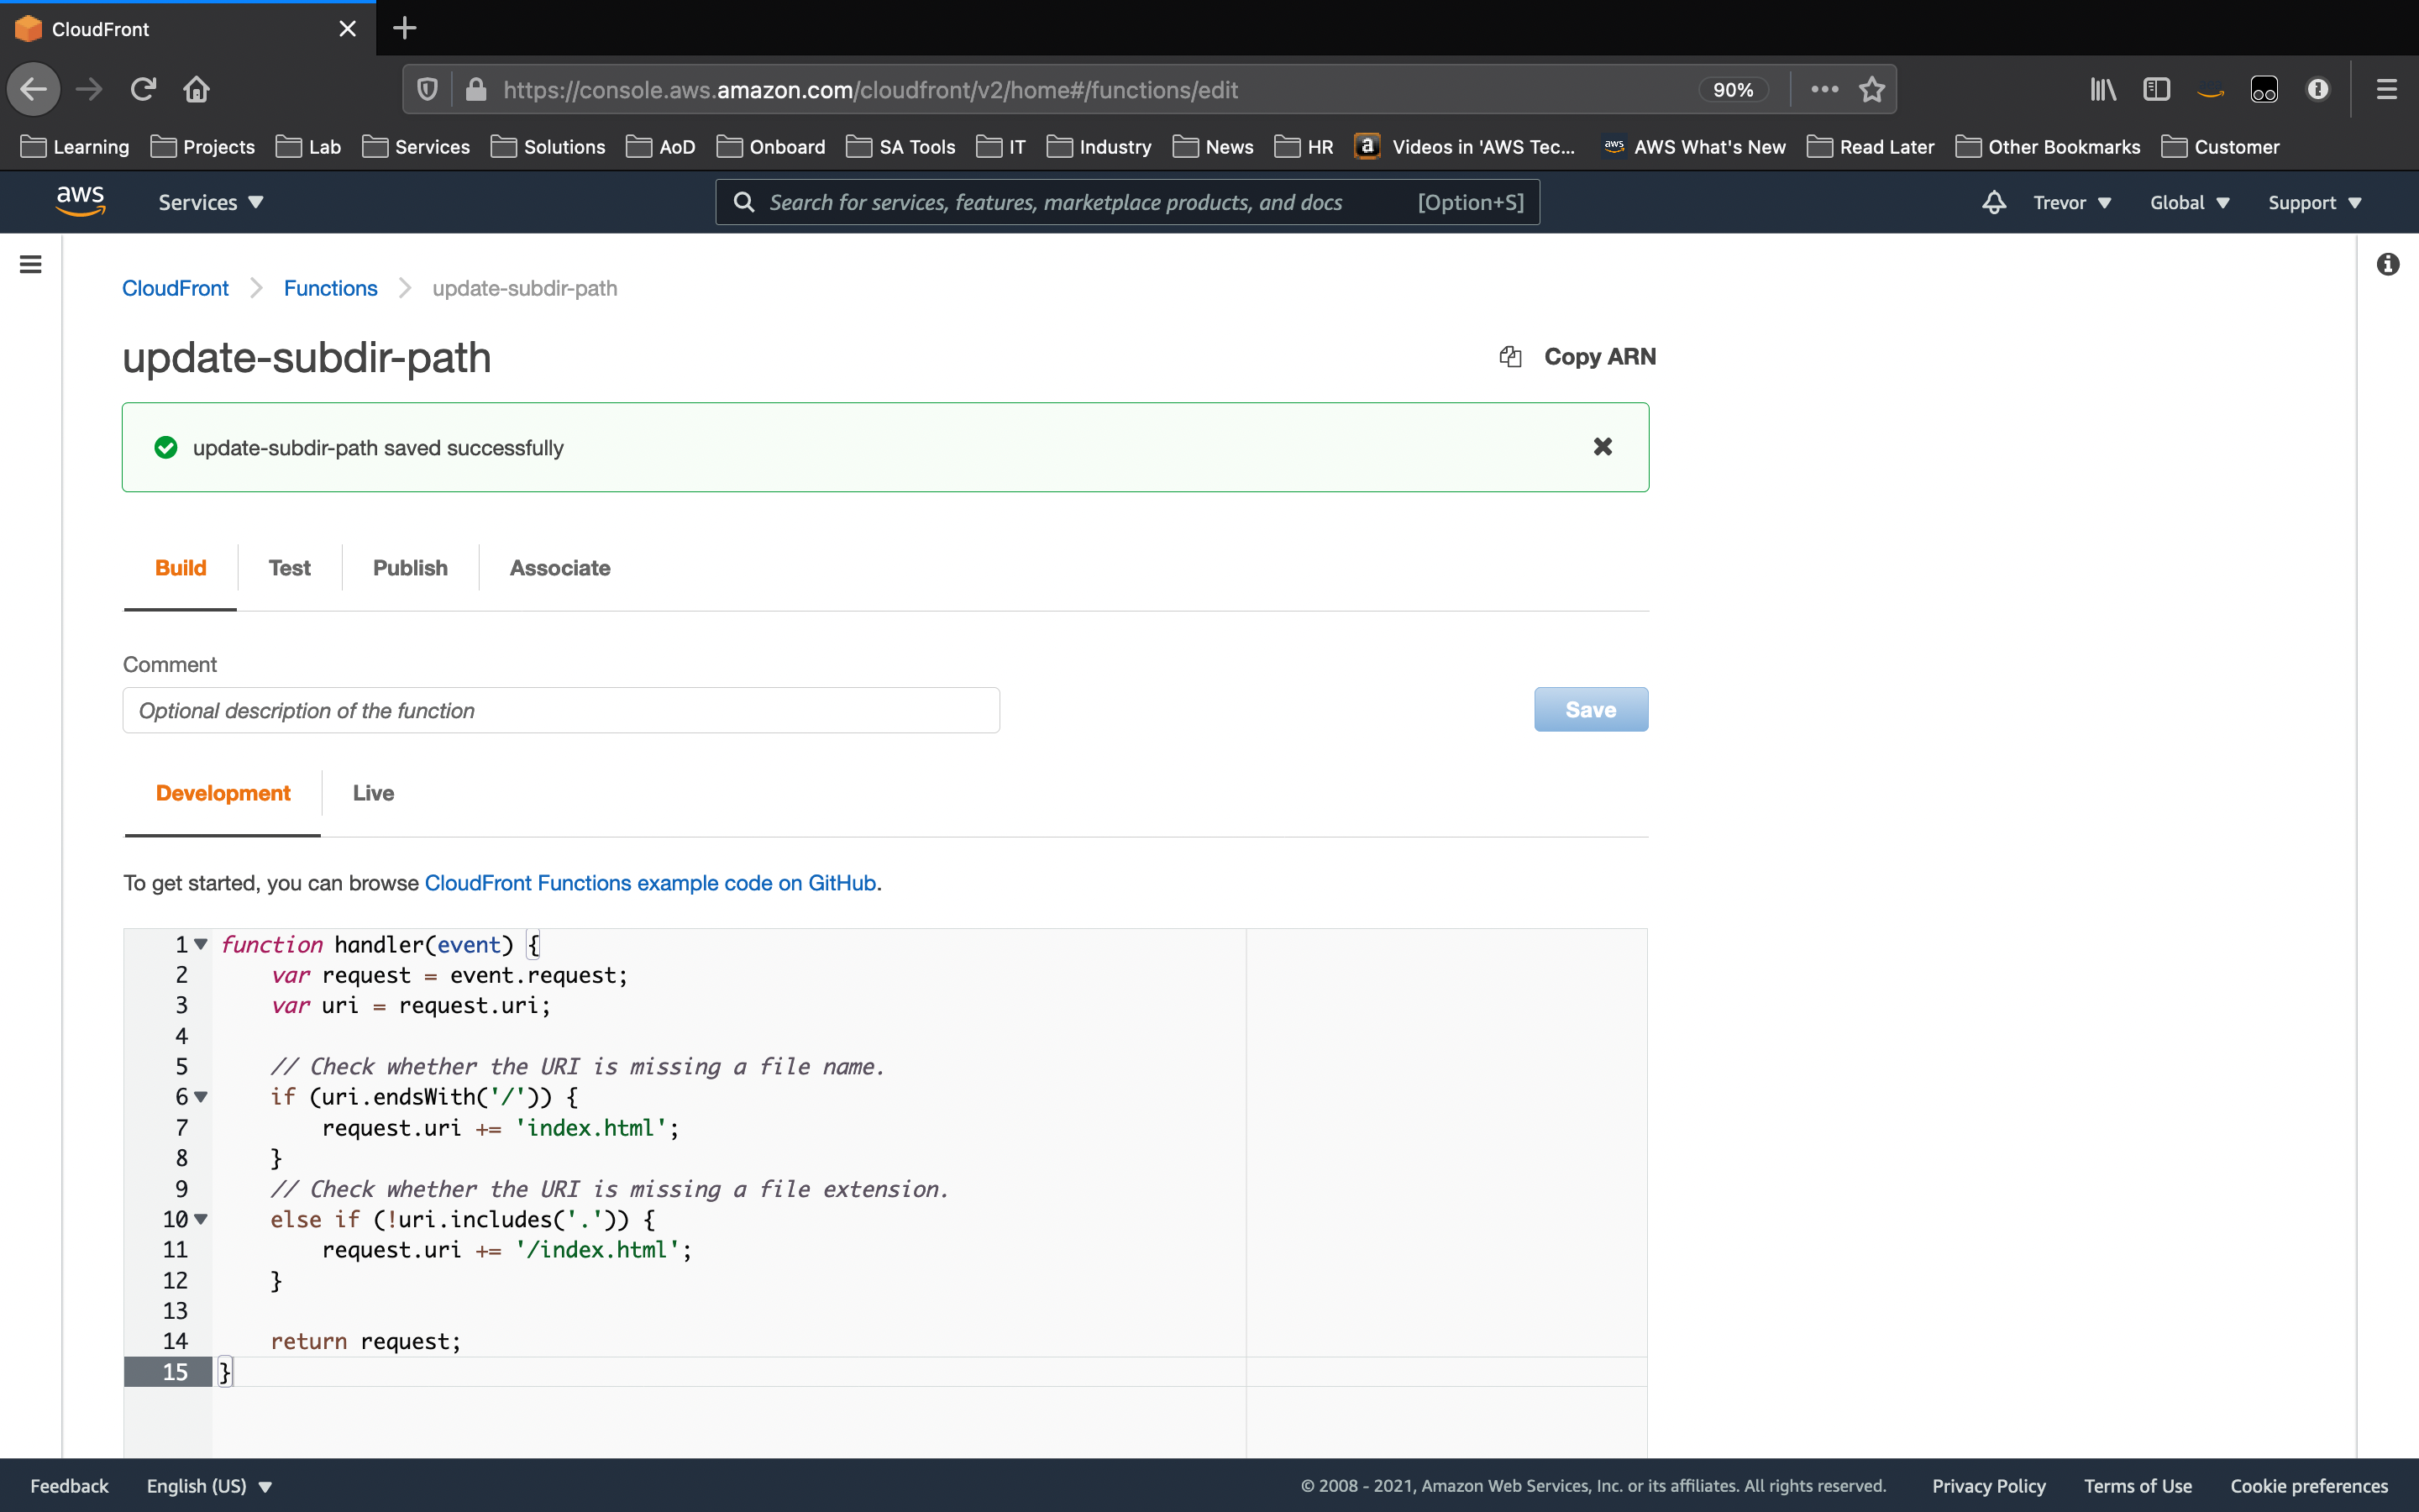Click the 'index.html' string on line 7

click(x=590, y=1128)
